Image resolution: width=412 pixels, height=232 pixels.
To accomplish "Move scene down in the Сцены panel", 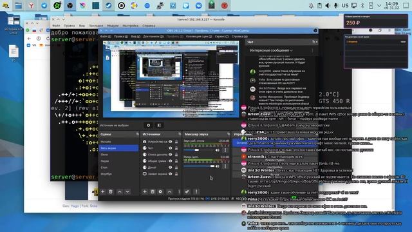I will point(127,192).
